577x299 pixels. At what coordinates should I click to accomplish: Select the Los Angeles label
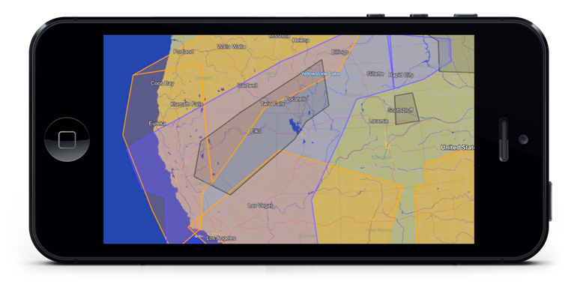point(221,238)
